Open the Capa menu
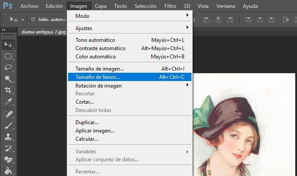This screenshot has height=176, width=297. click(101, 6)
